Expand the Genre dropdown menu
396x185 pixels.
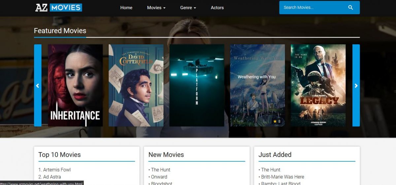[188, 8]
